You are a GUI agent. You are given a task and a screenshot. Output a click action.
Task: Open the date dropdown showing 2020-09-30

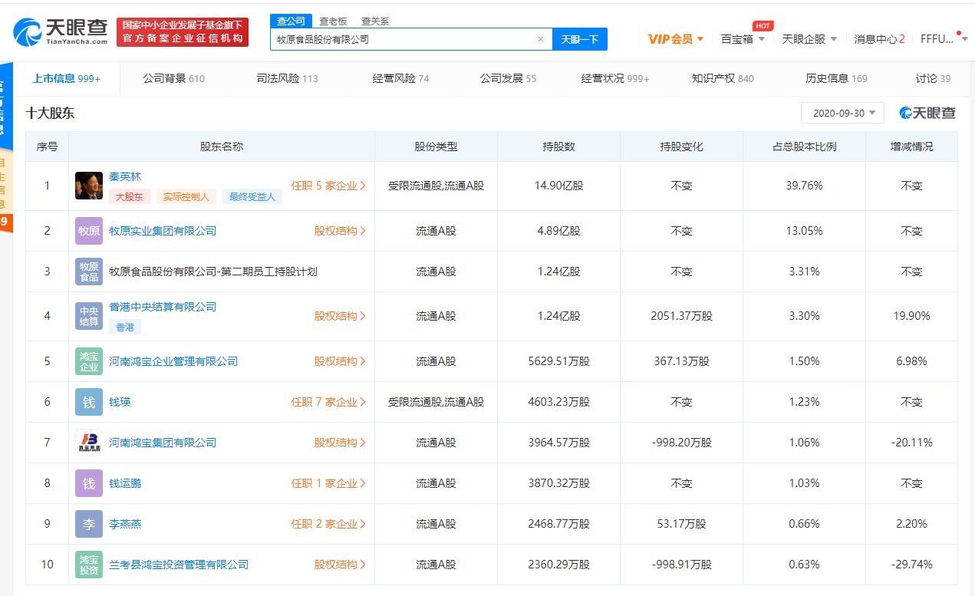click(x=842, y=113)
